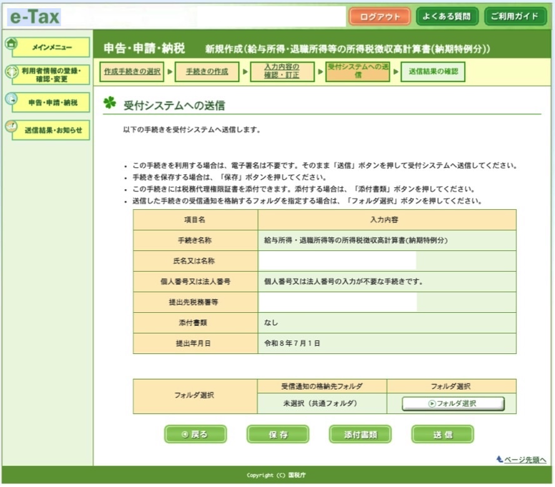This screenshot has width=555, height=487.
Task: Go to 入力内容の確認・訂正 step
Action: (x=282, y=72)
